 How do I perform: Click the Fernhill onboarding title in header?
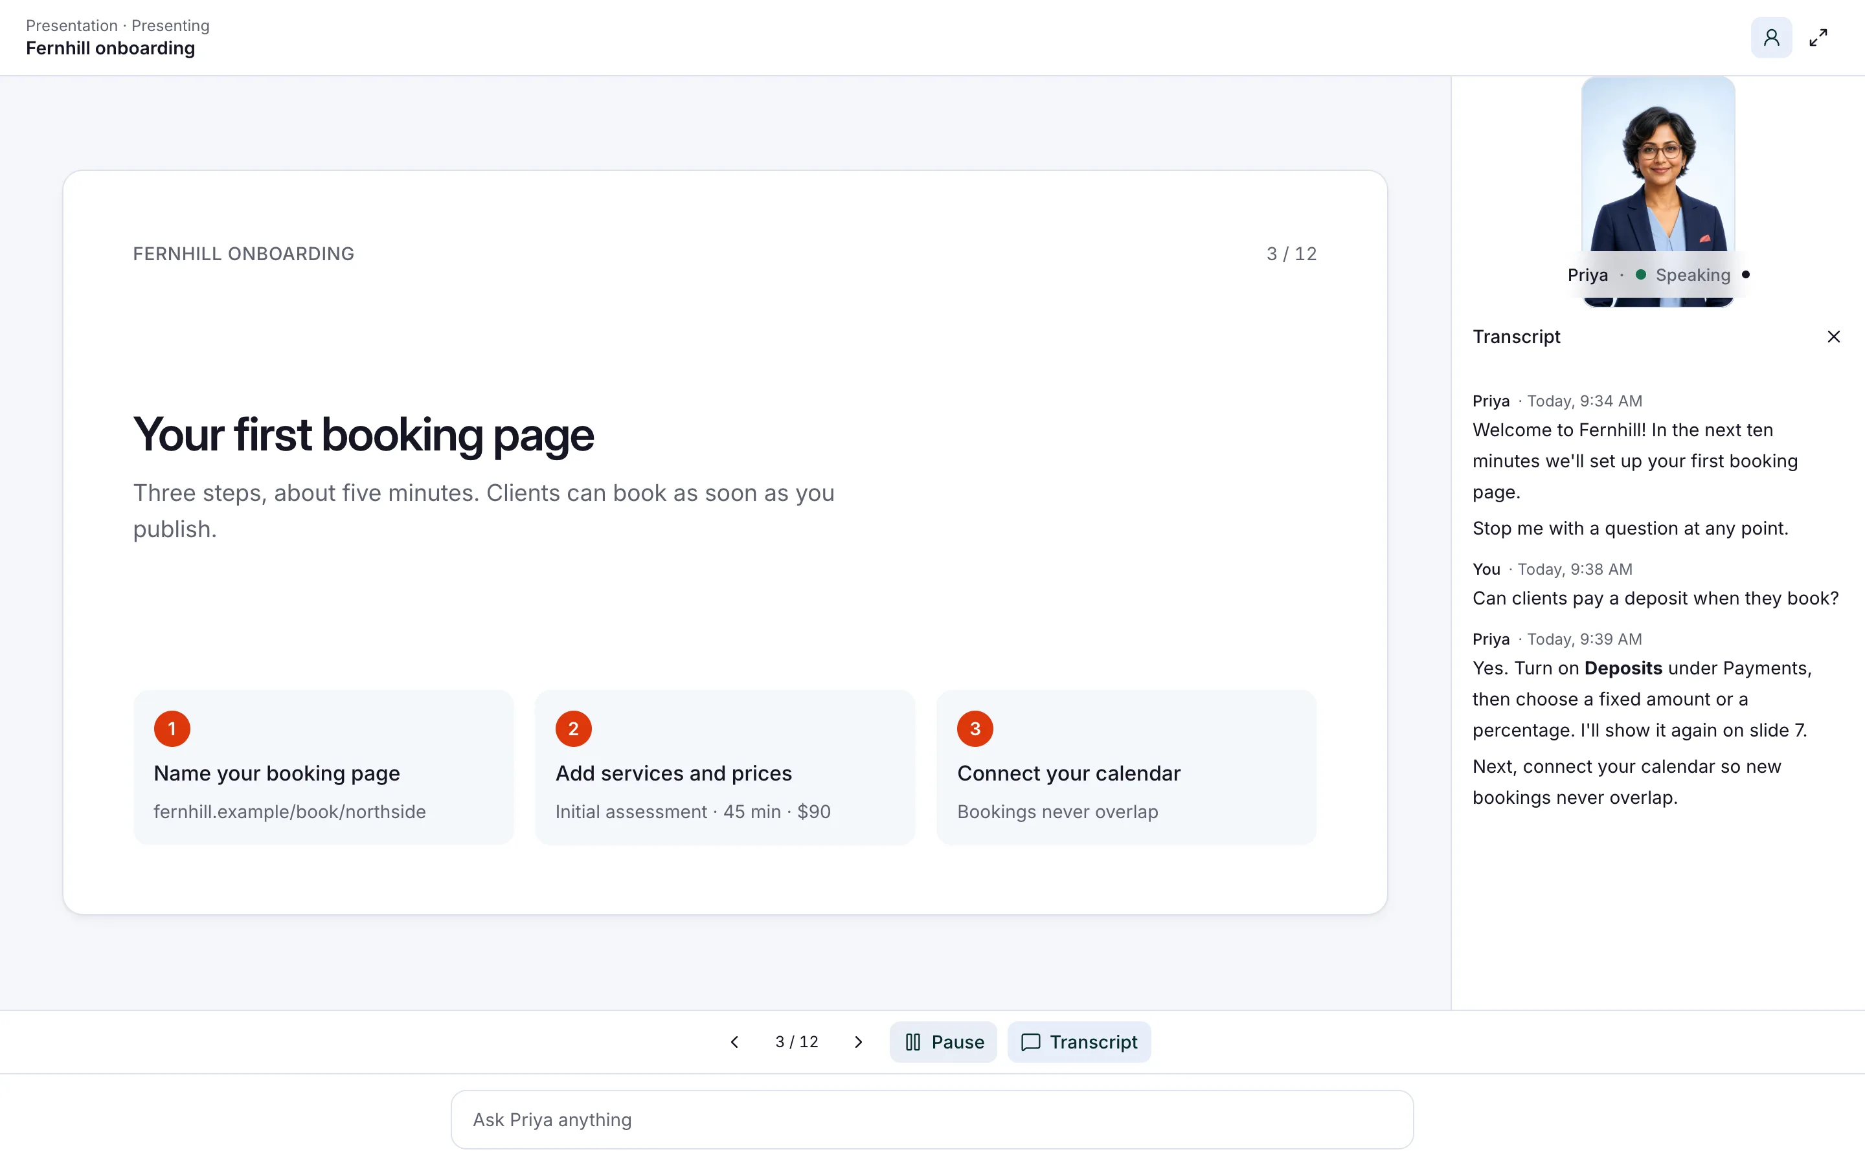click(x=110, y=48)
